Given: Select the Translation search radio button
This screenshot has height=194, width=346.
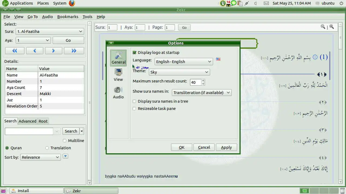Looking at the screenshot, I should click(47, 148).
